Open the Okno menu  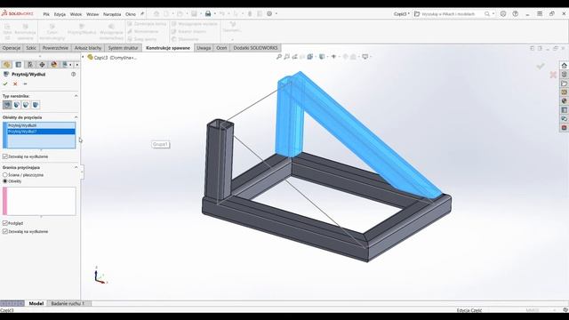tap(131, 14)
